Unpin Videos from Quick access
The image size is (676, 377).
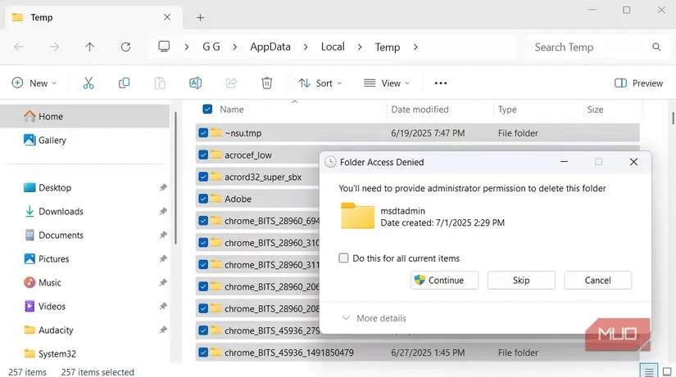[x=163, y=306]
